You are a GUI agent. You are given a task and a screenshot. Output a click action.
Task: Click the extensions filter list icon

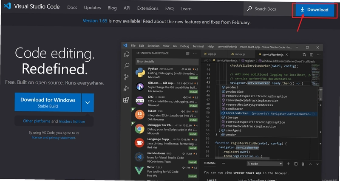(188, 54)
